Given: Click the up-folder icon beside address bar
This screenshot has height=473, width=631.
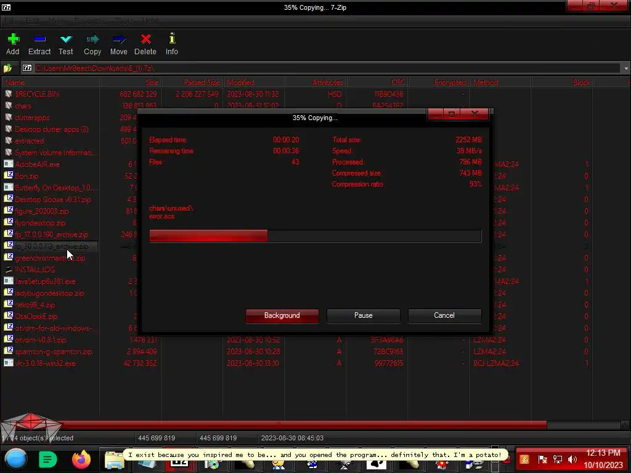Looking at the screenshot, I should click(x=7, y=68).
